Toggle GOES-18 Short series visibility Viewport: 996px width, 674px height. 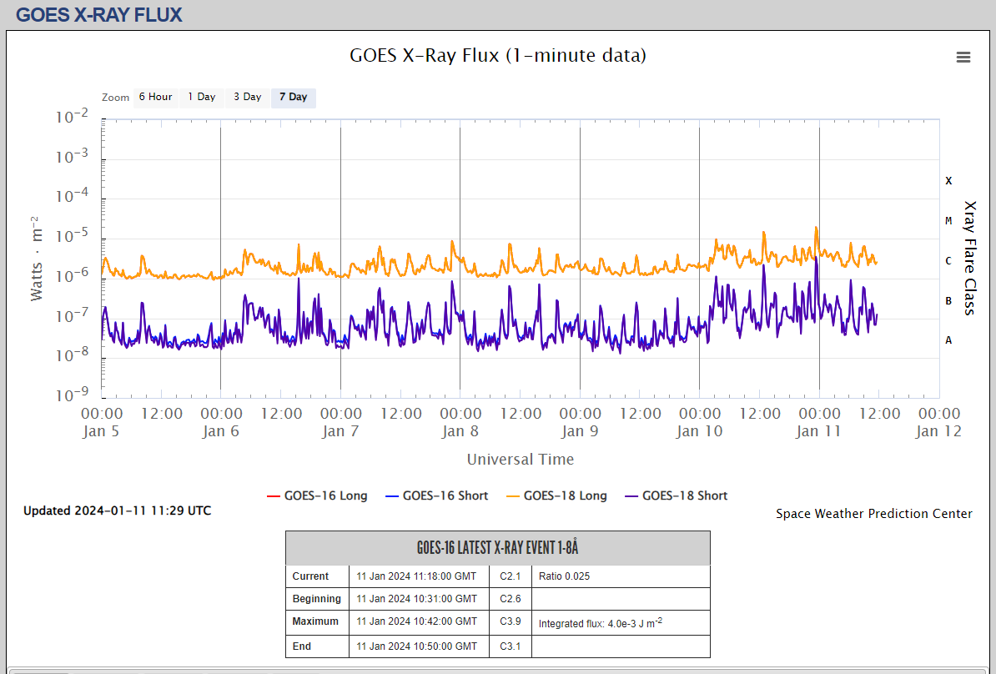[x=684, y=495]
